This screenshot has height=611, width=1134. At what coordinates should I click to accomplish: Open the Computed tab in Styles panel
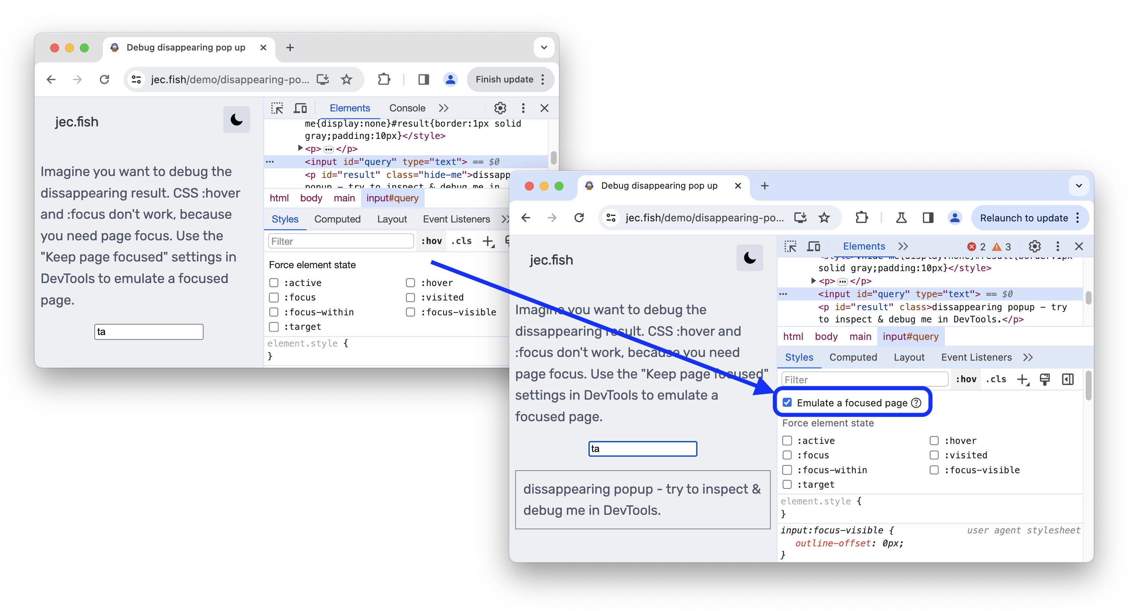[852, 357]
